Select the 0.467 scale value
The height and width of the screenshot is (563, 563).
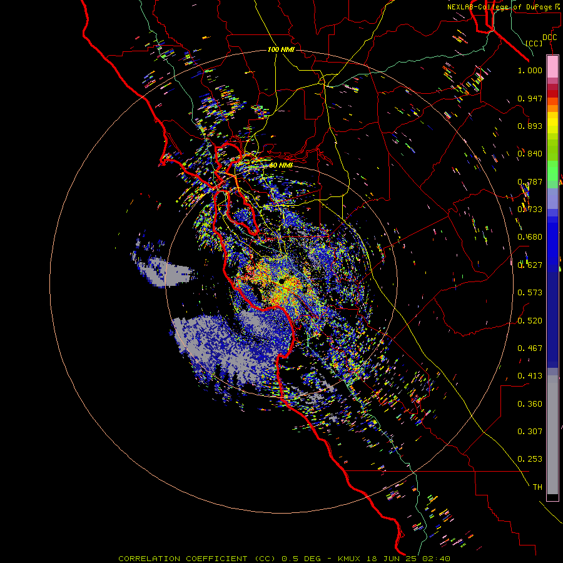[530, 348]
